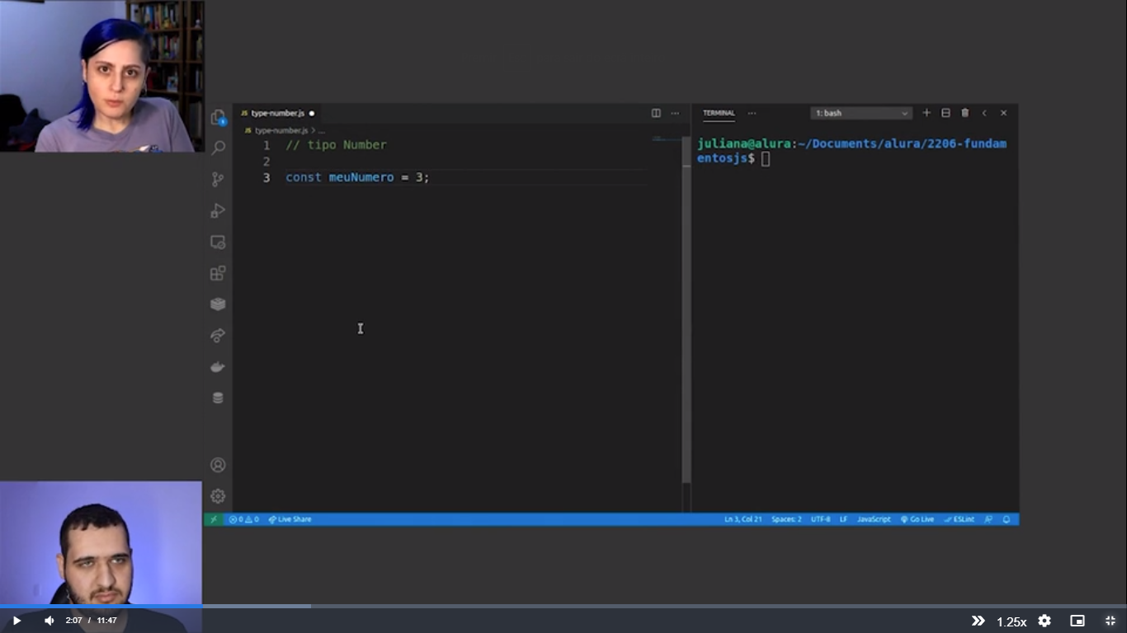Select the TERMINAL panel tab
The height and width of the screenshot is (633, 1127).
tap(719, 113)
